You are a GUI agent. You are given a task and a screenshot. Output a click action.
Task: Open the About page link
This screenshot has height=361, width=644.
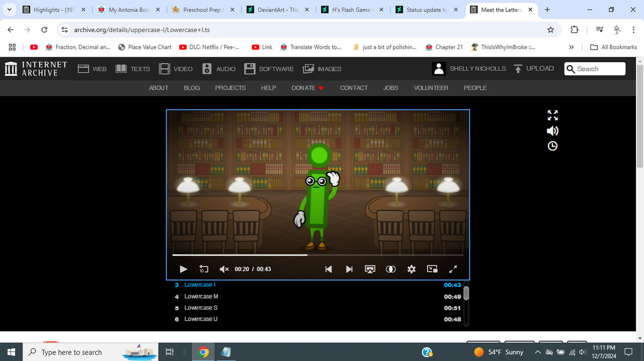158,88
